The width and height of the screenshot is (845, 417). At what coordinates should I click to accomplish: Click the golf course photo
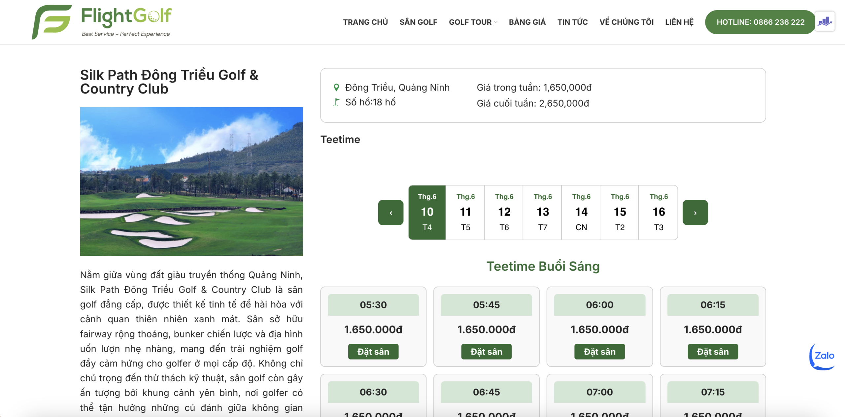(191, 182)
